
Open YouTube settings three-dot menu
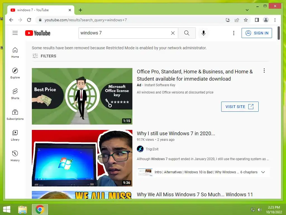click(x=234, y=33)
